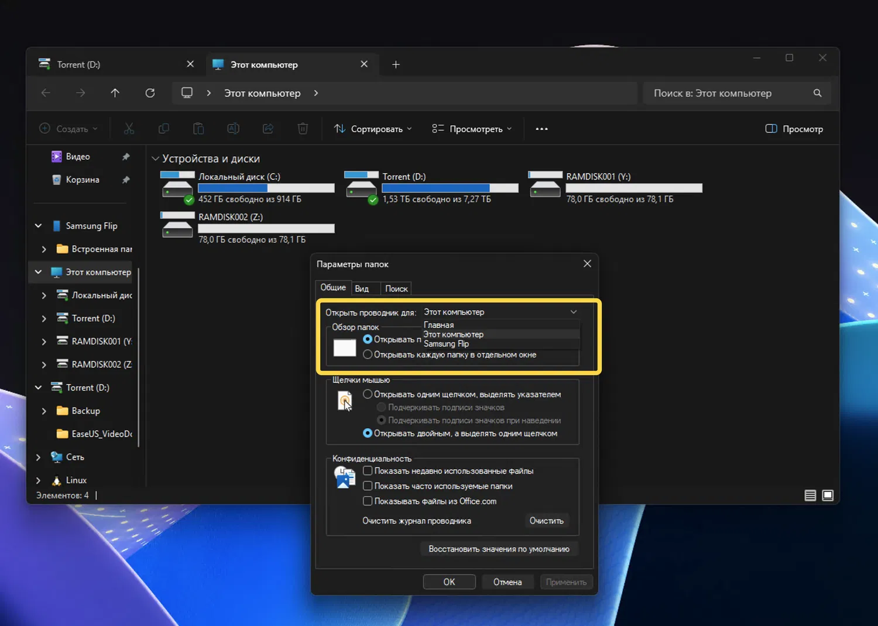Select open each folder in separate window

click(368, 355)
